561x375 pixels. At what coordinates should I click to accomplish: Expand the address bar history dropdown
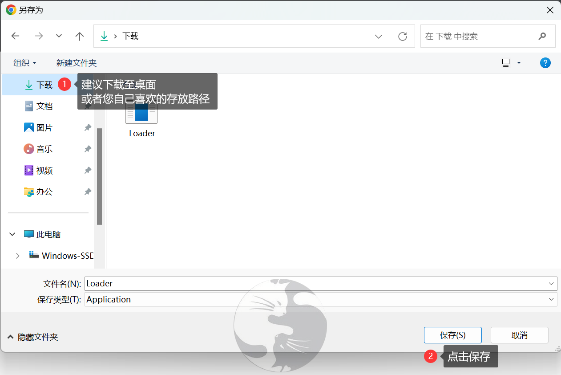[x=379, y=37]
